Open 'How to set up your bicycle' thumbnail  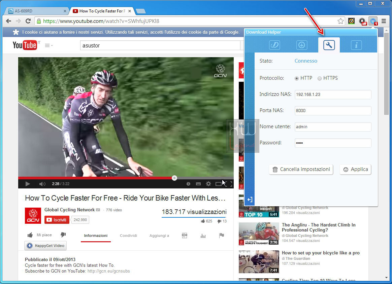coord(259,262)
